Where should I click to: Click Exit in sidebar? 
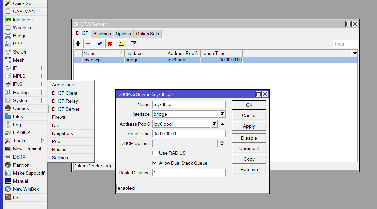25,197
